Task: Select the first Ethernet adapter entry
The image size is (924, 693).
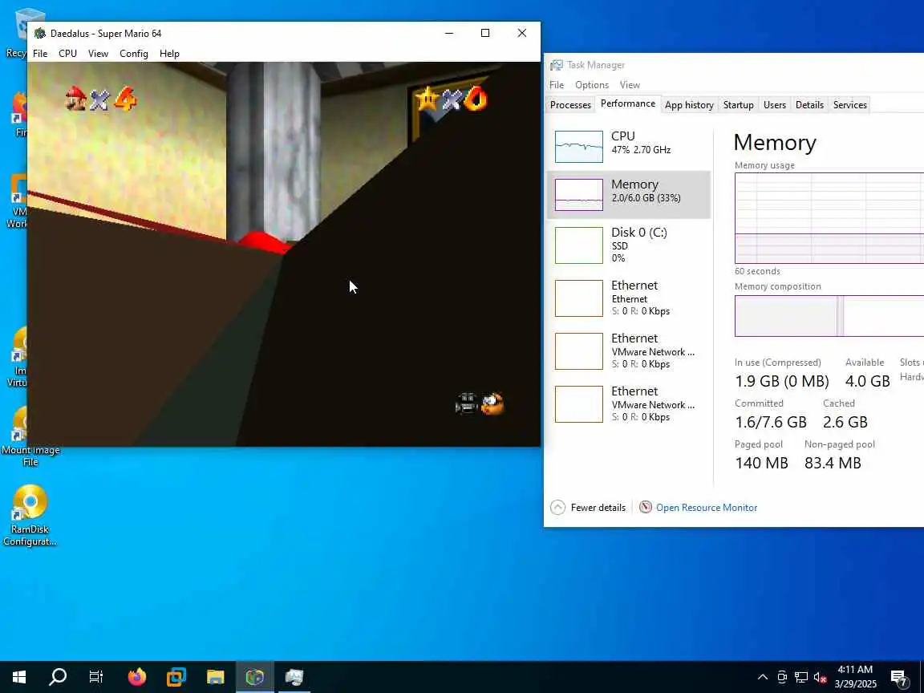Action: coord(629,298)
